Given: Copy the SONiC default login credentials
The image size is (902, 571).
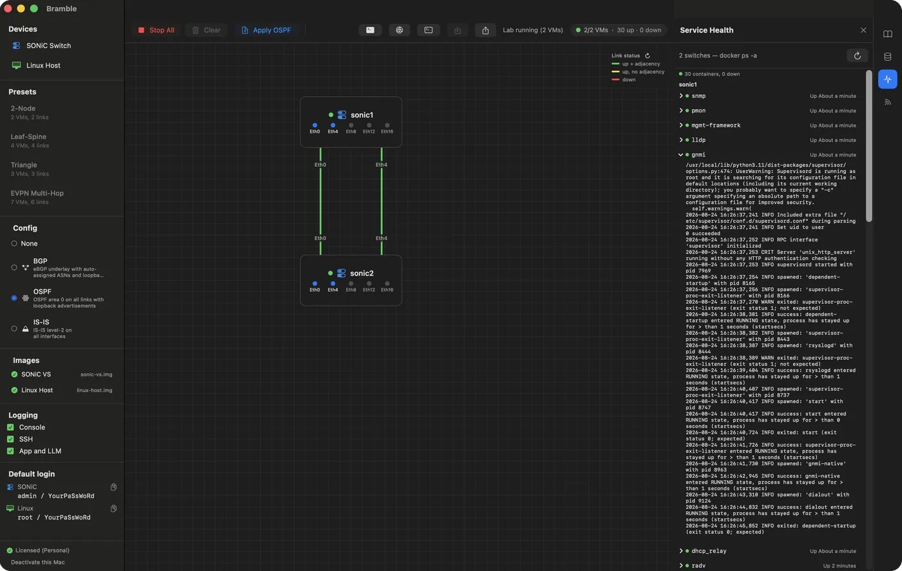Looking at the screenshot, I should pyautogui.click(x=113, y=487).
